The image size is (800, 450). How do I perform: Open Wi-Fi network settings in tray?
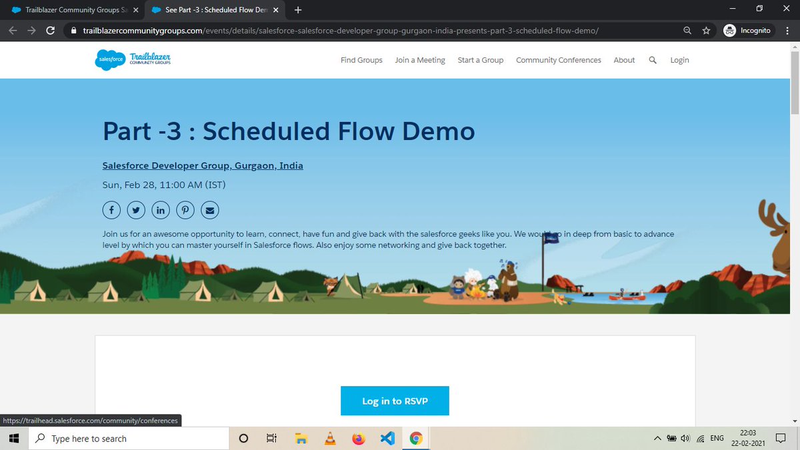[701, 438]
